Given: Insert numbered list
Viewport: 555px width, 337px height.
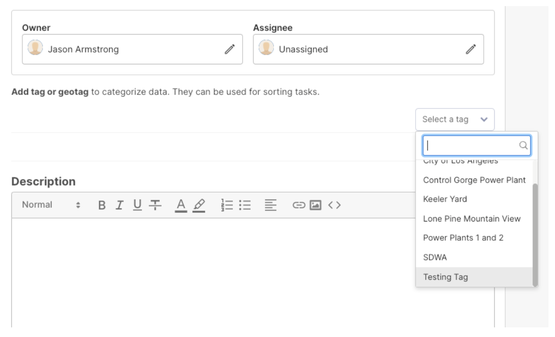Looking at the screenshot, I should click(227, 205).
